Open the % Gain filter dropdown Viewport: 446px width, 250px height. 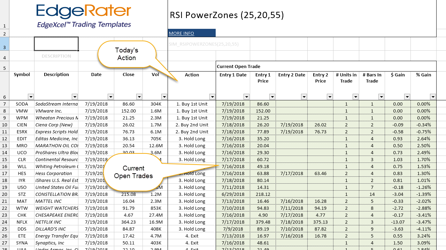pyautogui.click(x=433, y=97)
